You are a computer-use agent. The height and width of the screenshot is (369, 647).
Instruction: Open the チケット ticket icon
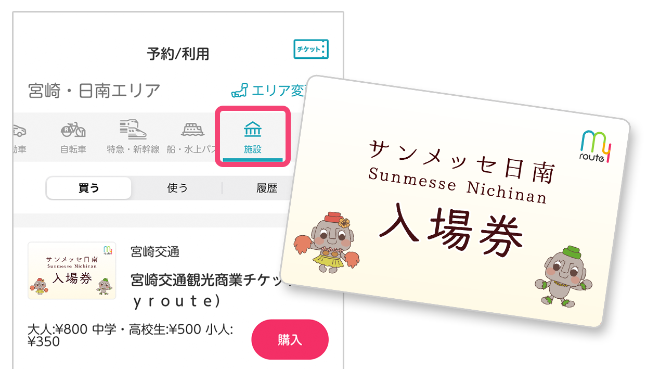pyautogui.click(x=311, y=49)
